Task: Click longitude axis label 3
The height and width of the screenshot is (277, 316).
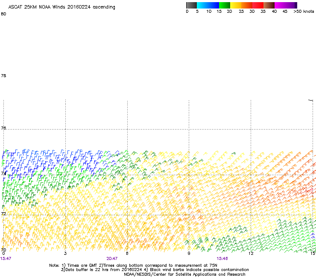Action: pos(65,253)
